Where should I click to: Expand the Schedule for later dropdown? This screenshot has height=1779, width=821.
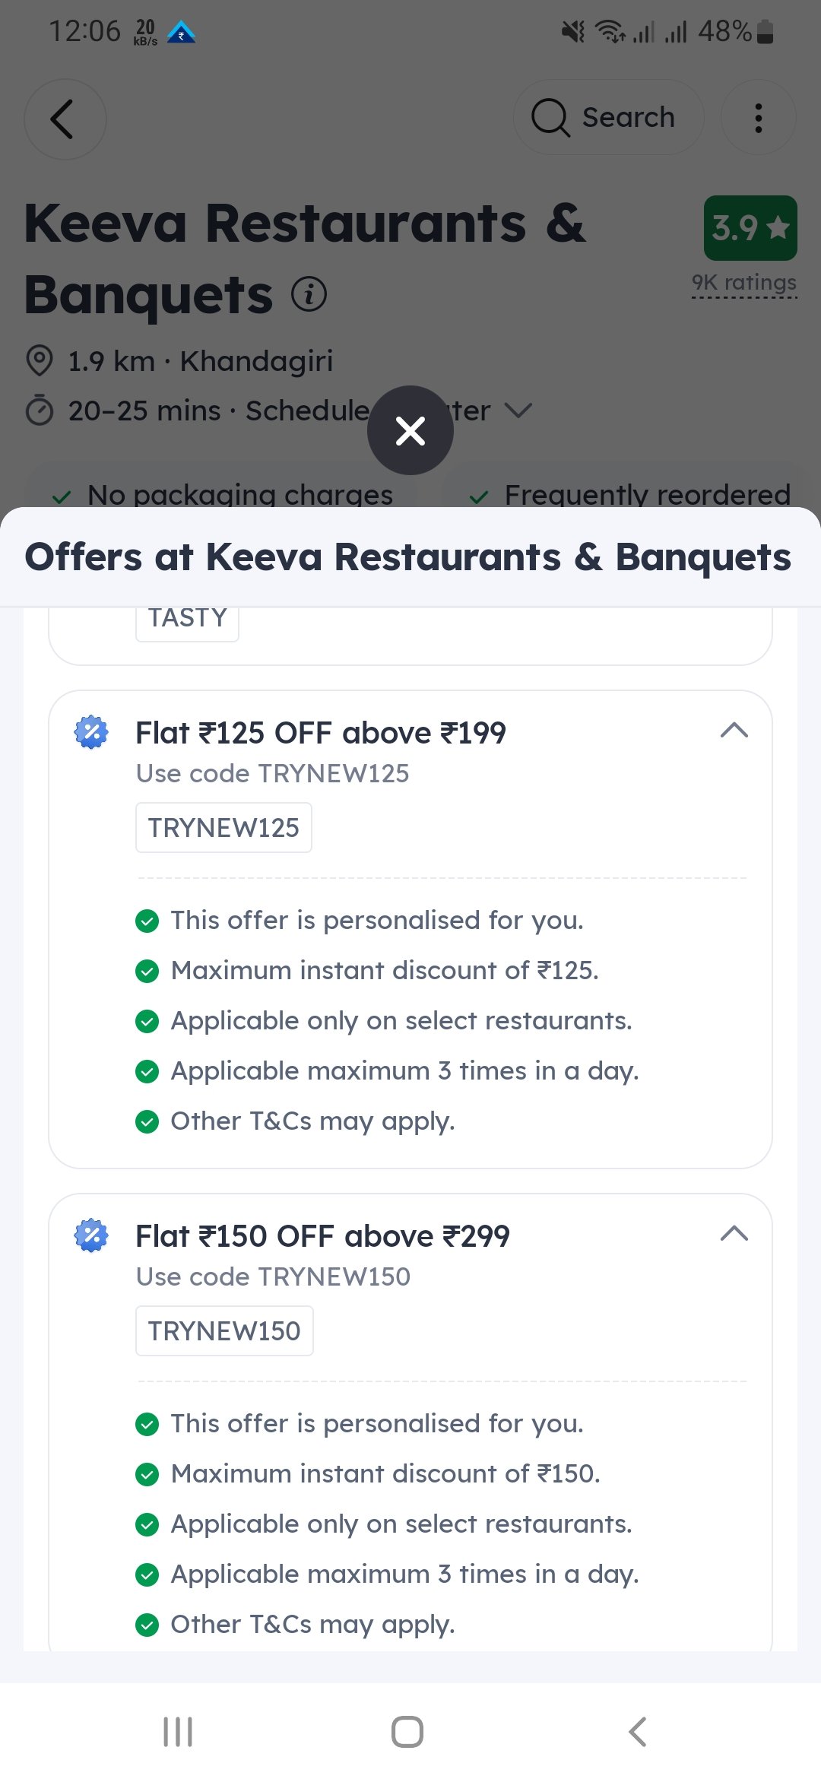click(518, 411)
